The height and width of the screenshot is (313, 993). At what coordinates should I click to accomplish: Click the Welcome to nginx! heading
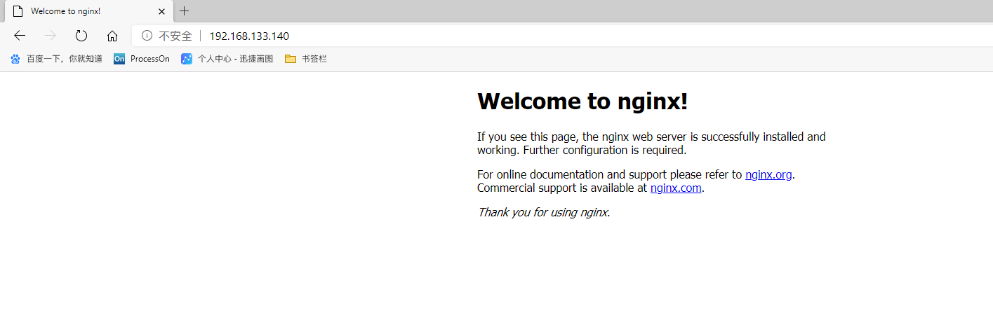click(582, 102)
